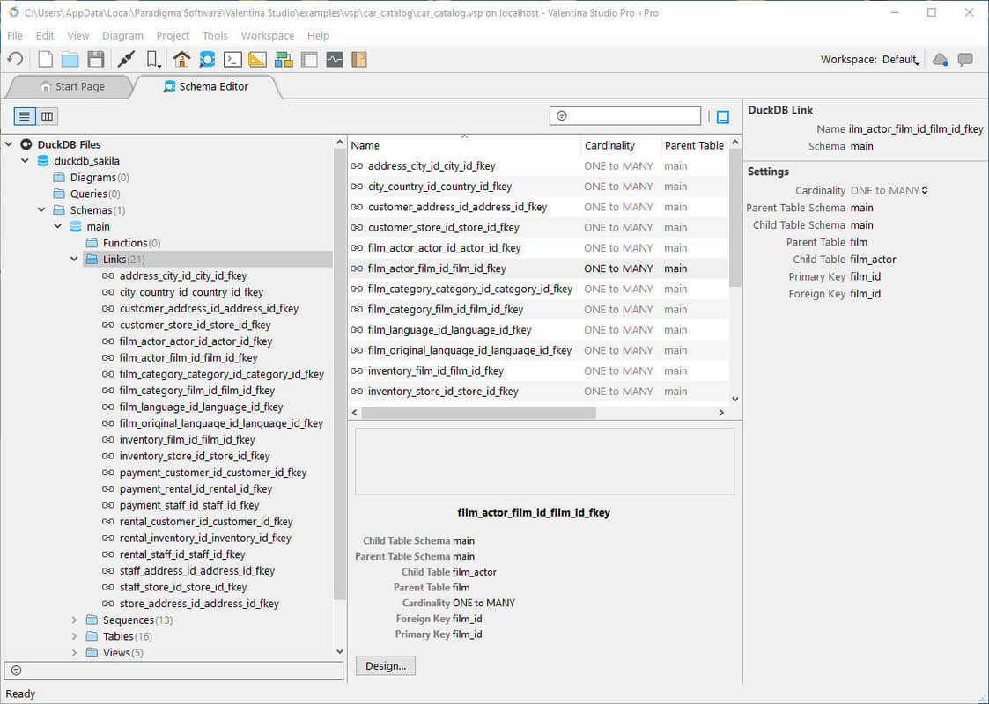Collapse the Schemas folder
The width and height of the screenshot is (989, 704).
tap(41, 209)
